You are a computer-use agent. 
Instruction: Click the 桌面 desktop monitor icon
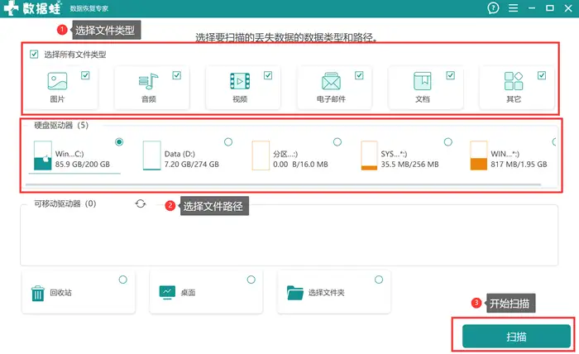[167, 292]
